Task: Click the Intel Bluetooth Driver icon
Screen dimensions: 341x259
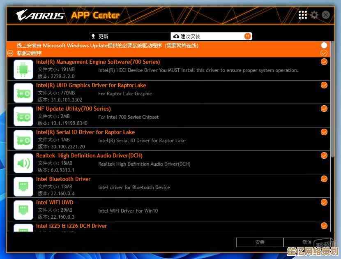Action: pos(23,187)
